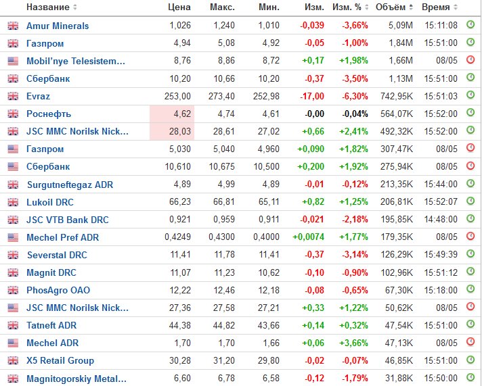Screen dimensions: 482x386
Task: Click the US flag icon beside Mechel ADR
Action: pos(13,343)
